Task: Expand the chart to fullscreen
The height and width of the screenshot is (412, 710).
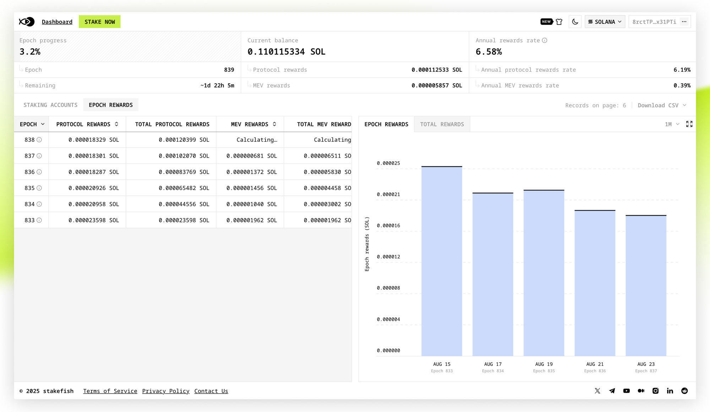Action: [x=689, y=124]
